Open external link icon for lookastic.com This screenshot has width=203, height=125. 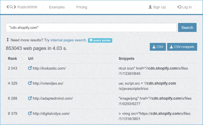[30, 68]
